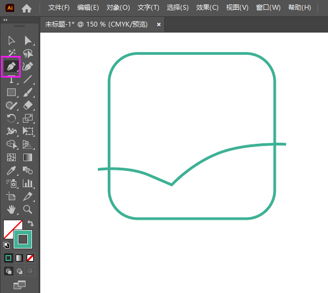Screen dimensions: 328x293
Task: Pick the Eyedropper tool
Action: (x=11, y=170)
